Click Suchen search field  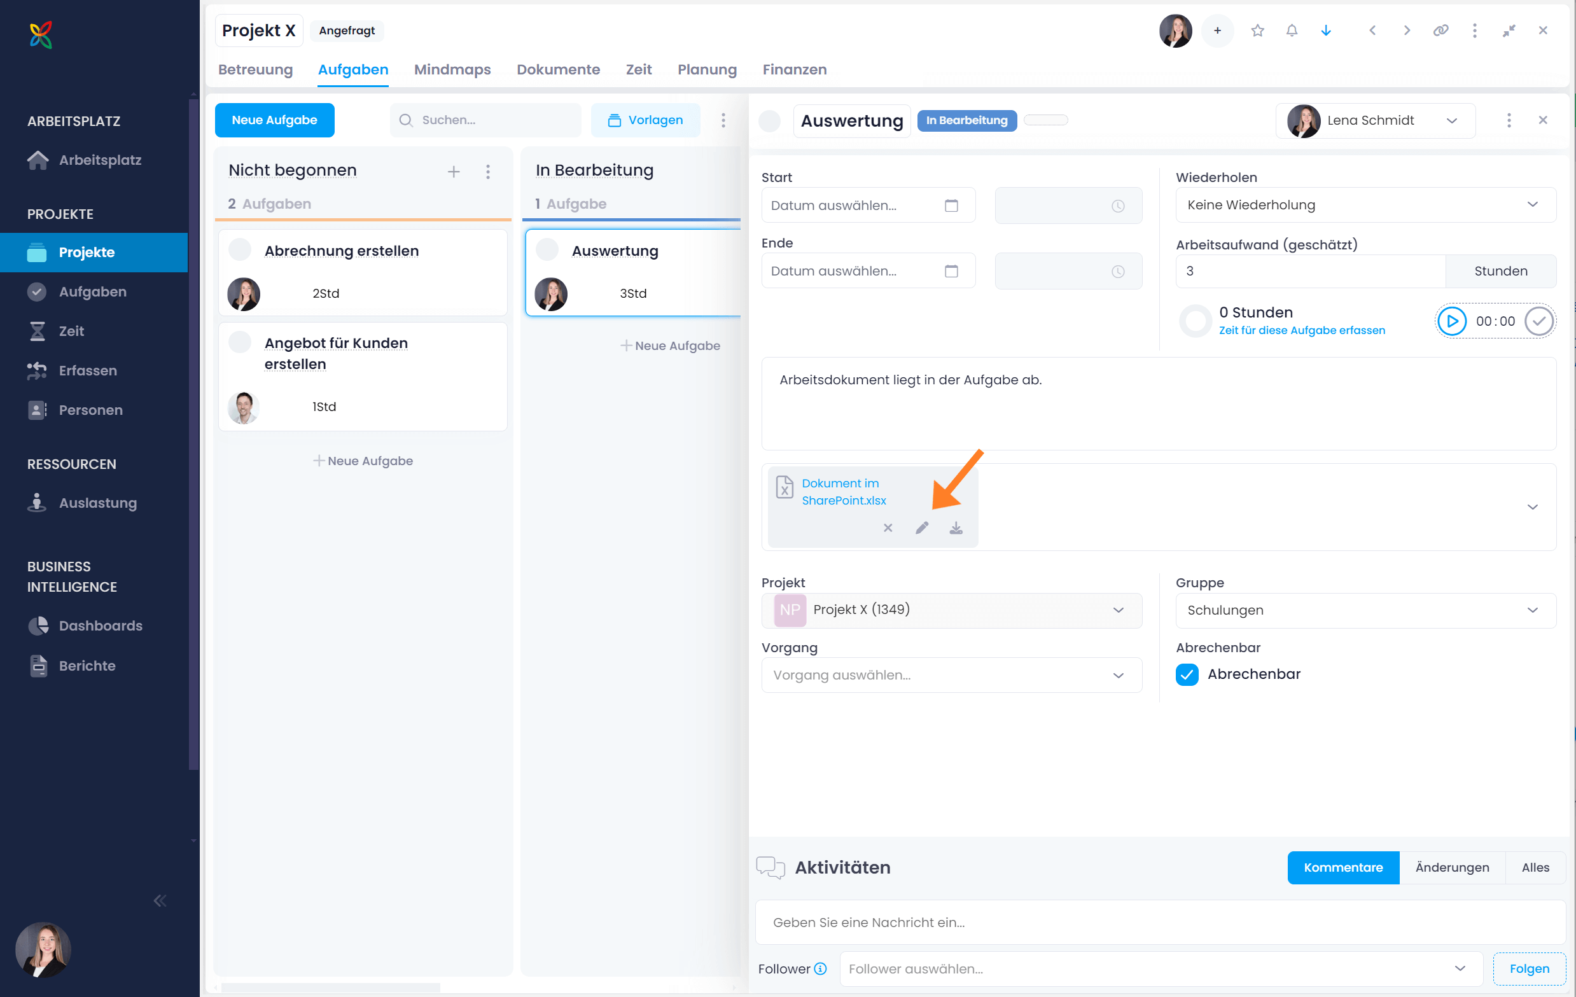point(485,120)
